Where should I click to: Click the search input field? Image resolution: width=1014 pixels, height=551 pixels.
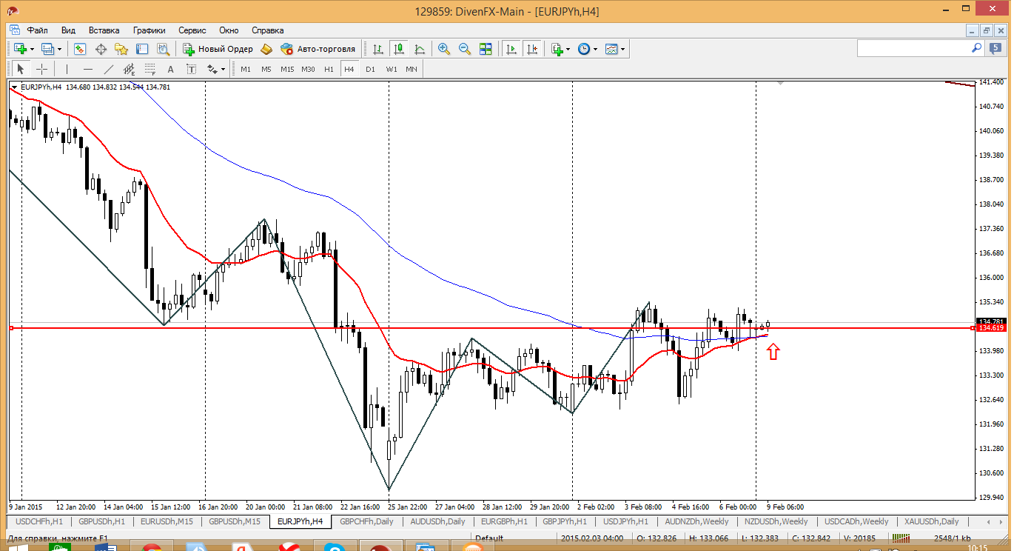point(913,48)
